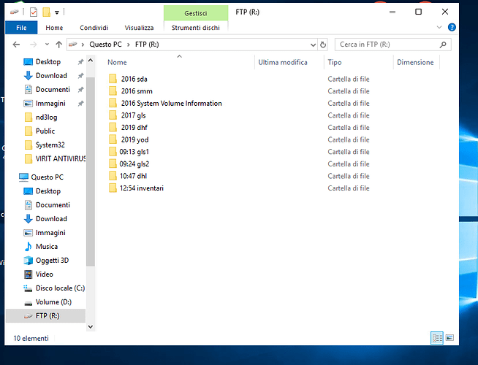The height and width of the screenshot is (365, 478).
Task: Select the 2017 gls folder icon
Action: [113, 115]
